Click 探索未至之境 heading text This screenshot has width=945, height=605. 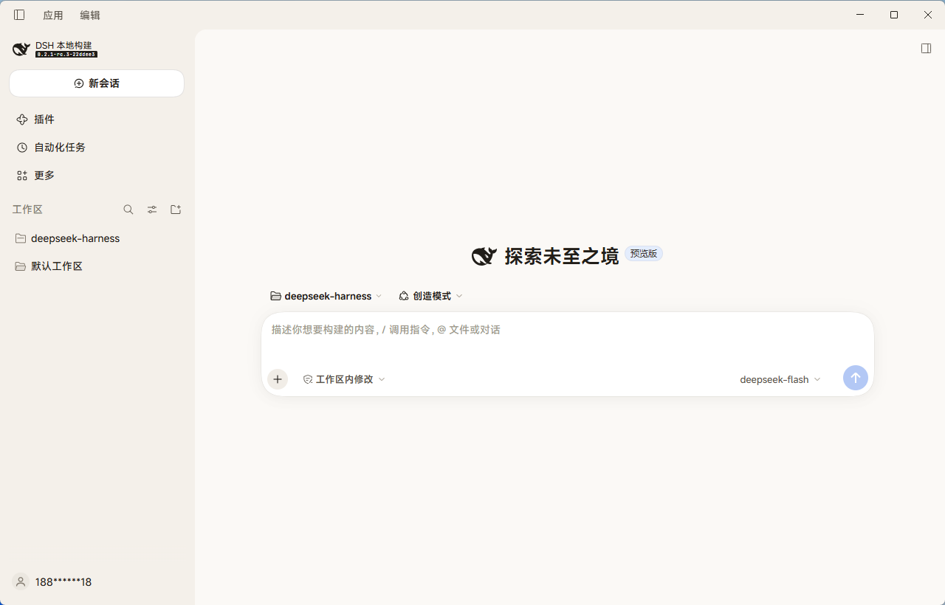click(x=561, y=256)
